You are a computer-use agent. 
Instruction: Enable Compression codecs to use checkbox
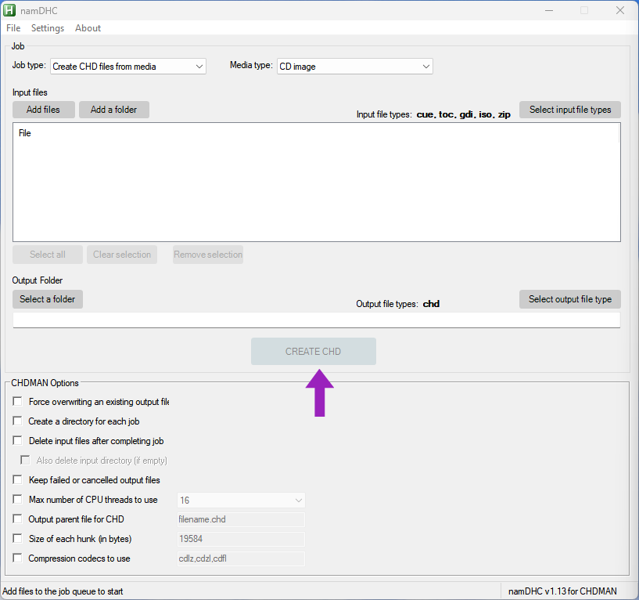click(17, 558)
